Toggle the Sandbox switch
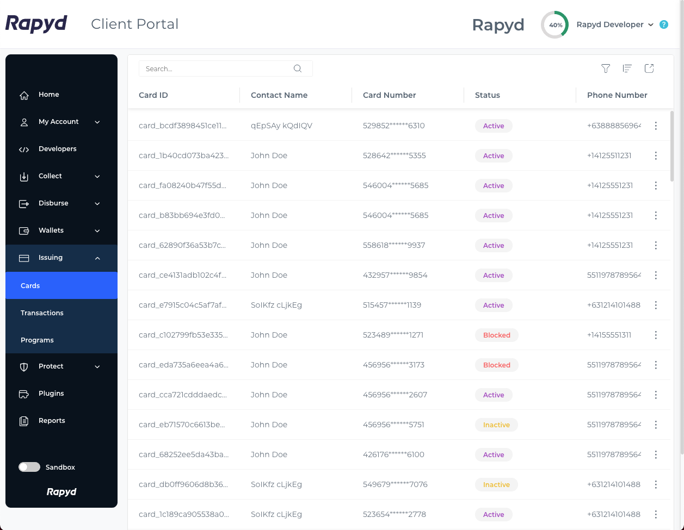Image resolution: width=684 pixels, height=530 pixels. 29,467
